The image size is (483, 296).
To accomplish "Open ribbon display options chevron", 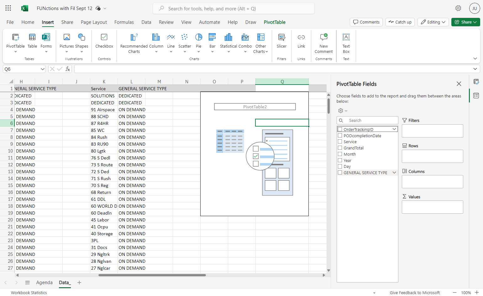I will (x=475, y=59).
